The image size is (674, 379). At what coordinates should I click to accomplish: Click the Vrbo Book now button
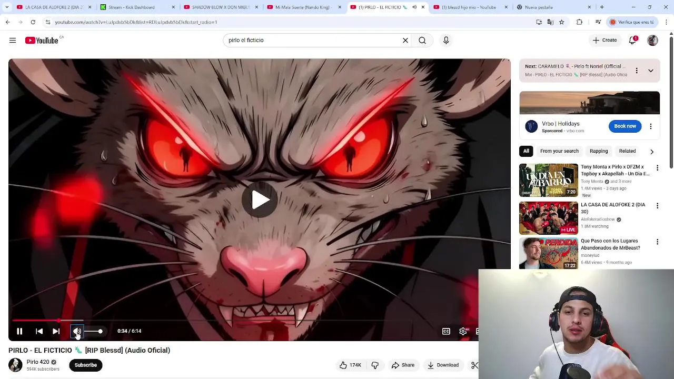pos(625,126)
